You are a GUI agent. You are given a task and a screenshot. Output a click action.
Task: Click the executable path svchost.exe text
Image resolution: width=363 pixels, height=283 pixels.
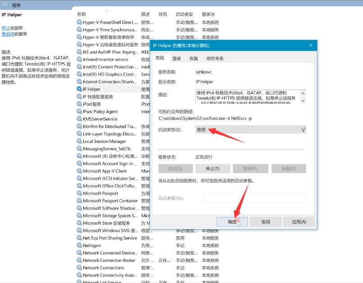click(205, 119)
